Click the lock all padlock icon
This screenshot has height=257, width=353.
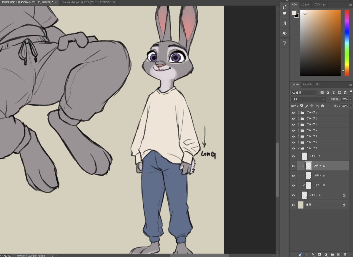[x=322, y=106]
